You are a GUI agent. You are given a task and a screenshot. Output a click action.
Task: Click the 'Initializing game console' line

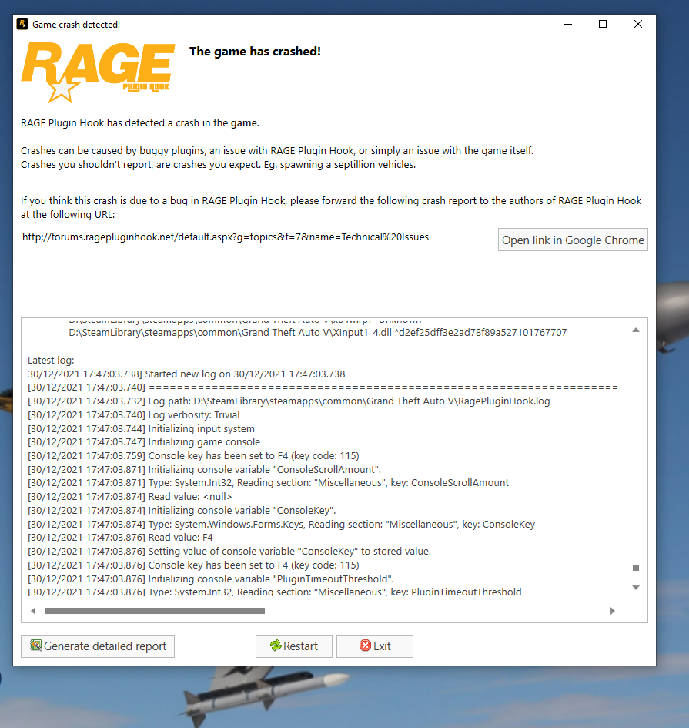pyautogui.click(x=144, y=442)
